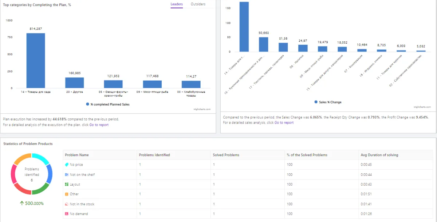Click the No price tag icon
The width and height of the screenshot is (437, 222).
coord(67,165)
